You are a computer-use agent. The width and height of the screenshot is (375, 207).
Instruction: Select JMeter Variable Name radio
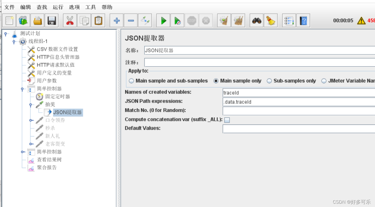click(x=324, y=81)
